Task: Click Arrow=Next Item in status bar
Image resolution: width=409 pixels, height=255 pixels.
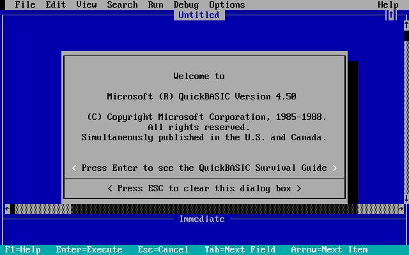Action: tap(329, 250)
